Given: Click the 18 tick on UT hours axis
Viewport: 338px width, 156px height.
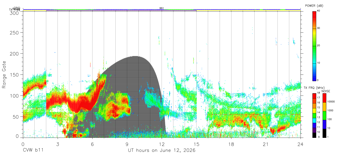Looking at the screenshot, I should click(x=231, y=144).
